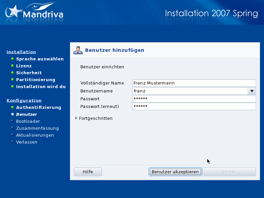
Task: Select Zusammenfassung in the sidebar
Action: tap(37, 128)
